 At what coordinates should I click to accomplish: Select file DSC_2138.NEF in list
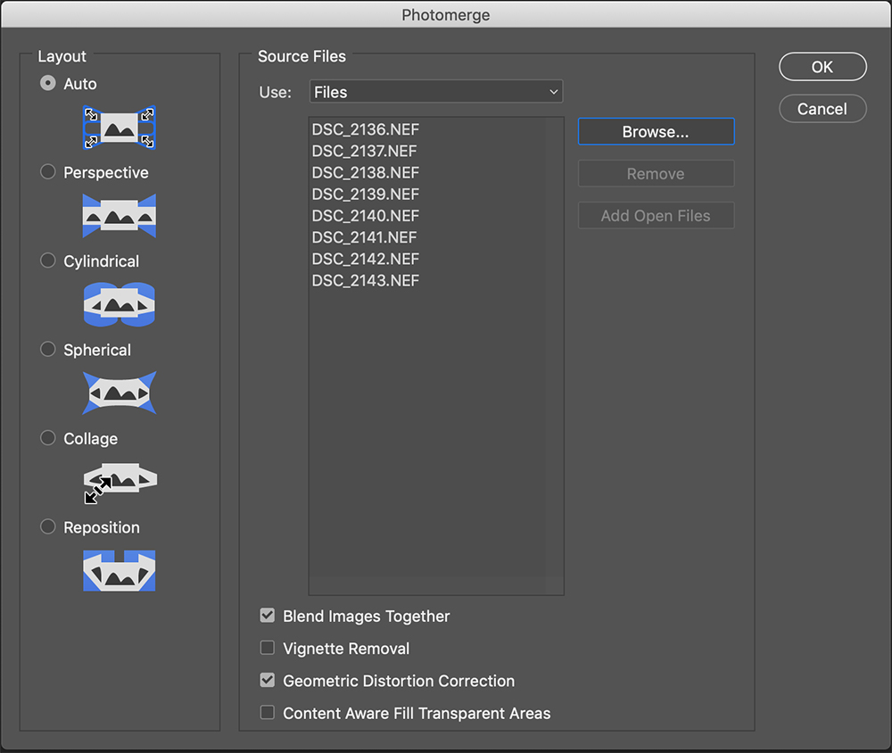click(365, 173)
